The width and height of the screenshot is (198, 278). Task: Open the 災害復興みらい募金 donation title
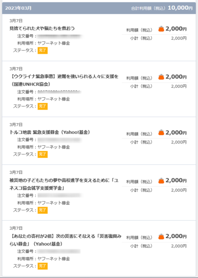click(x=66, y=240)
